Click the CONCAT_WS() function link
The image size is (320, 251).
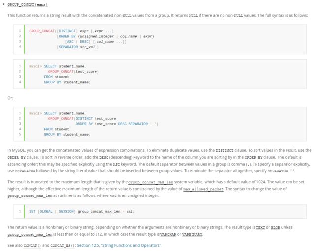[x=63, y=245]
